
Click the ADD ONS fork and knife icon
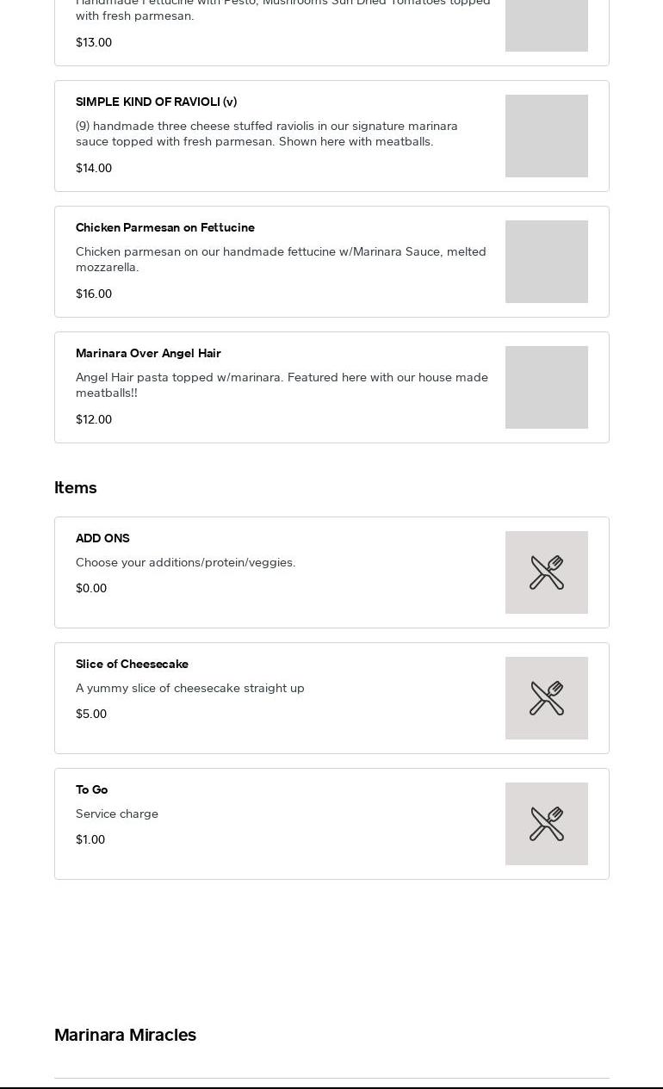tap(547, 572)
